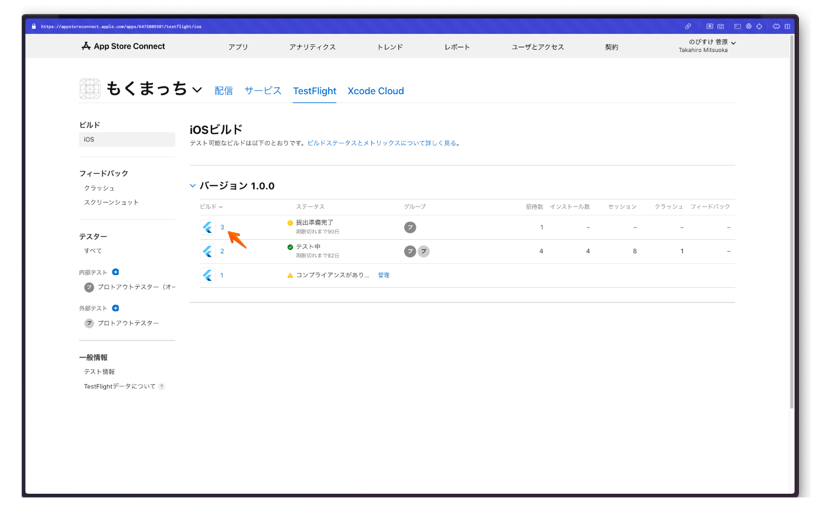Click the crosshair target icon in browser toolbar

click(759, 26)
